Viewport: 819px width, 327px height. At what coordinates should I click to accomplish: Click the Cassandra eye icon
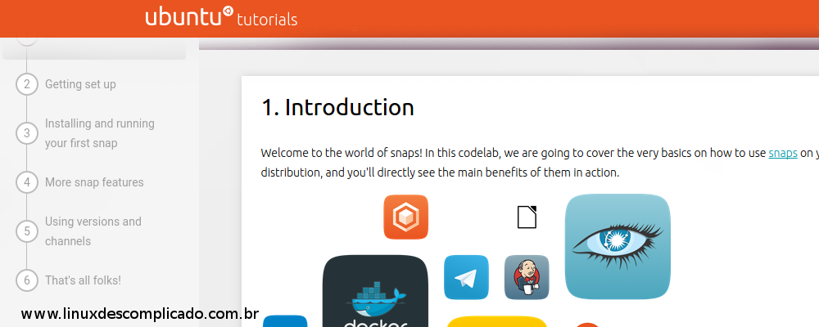pyautogui.click(x=618, y=247)
